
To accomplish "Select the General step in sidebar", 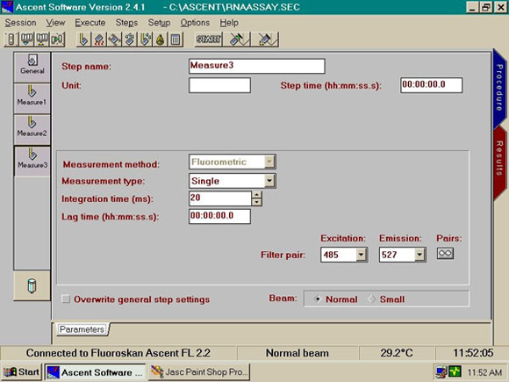I will coord(32,67).
